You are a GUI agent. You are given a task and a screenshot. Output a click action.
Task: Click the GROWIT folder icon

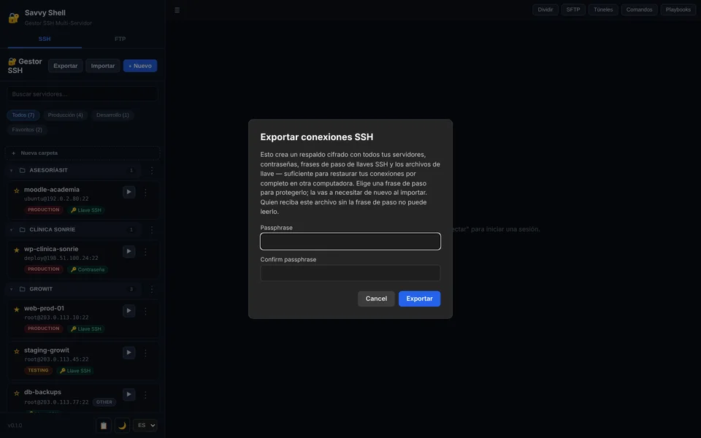23,289
